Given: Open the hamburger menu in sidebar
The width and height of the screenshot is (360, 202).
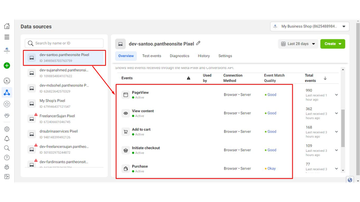Looking at the screenshot, I should (x=7, y=37).
